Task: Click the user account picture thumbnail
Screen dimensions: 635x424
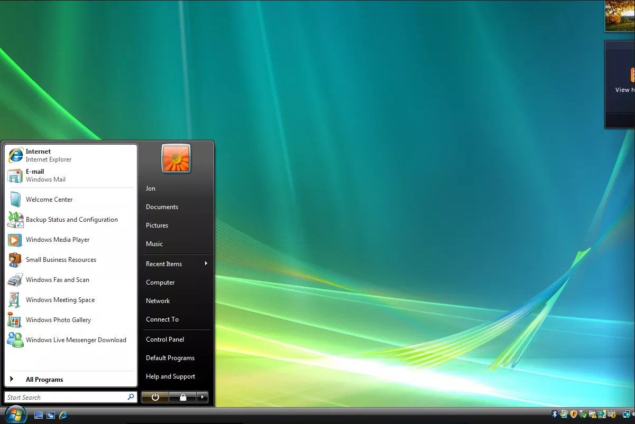Action: (176, 158)
